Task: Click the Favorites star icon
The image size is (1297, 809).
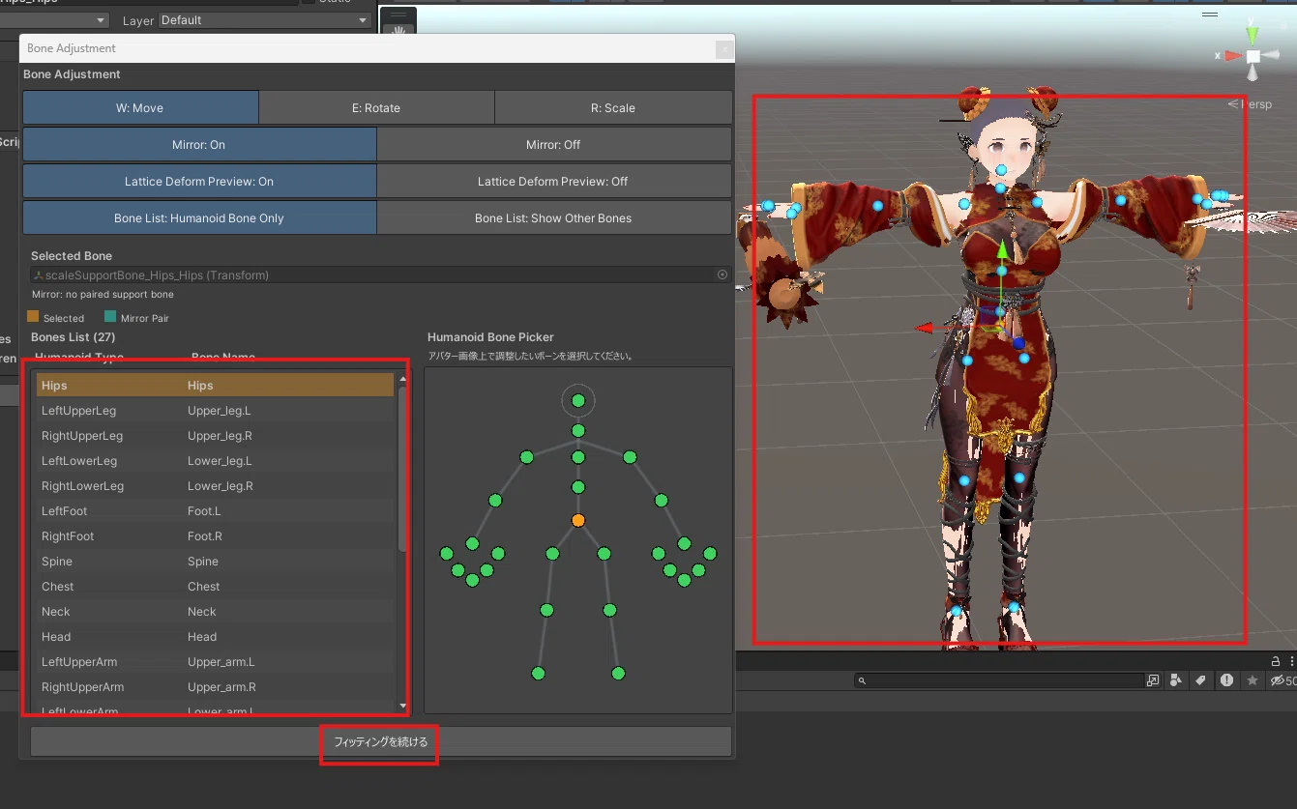Action: (1253, 680)
